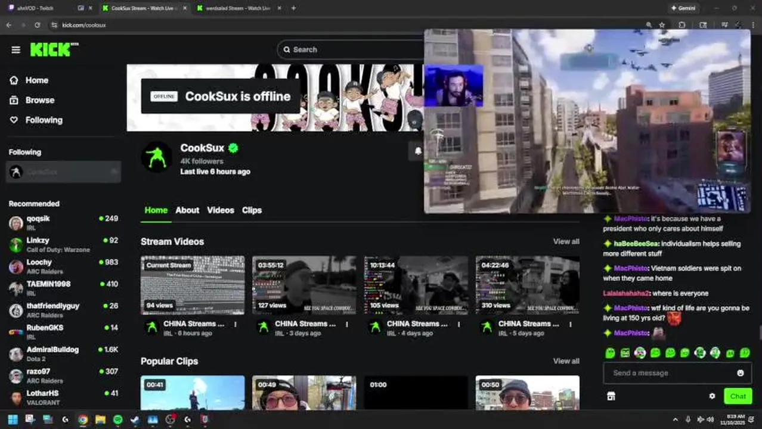Play the 00:41 popular clip
Image resolution: width=762 pixels, height=429 pixels.
point(193,393)
